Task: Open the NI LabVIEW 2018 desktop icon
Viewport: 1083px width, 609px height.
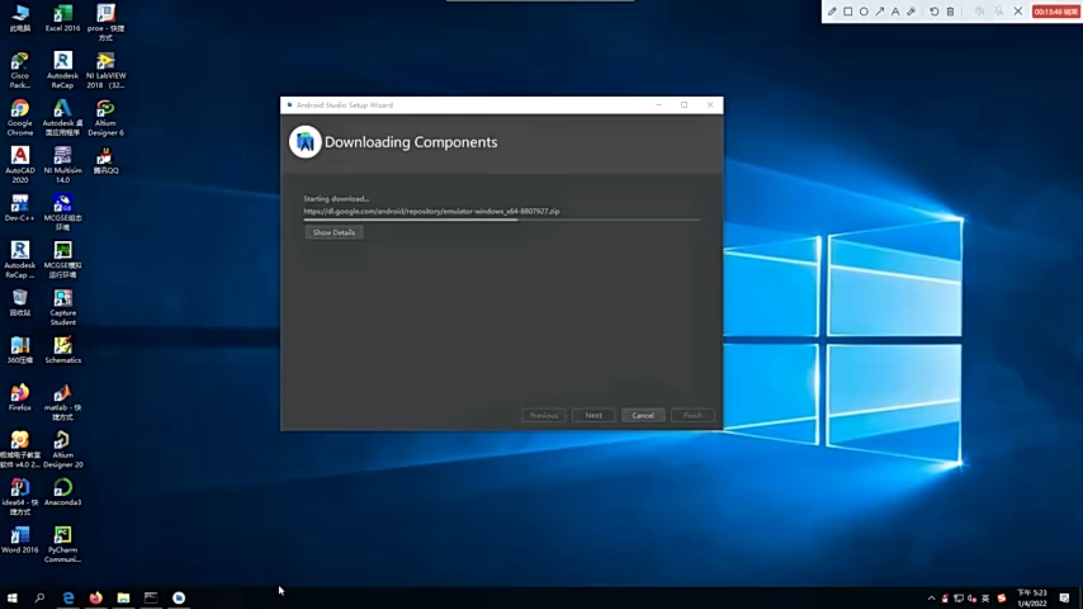Action: pyautogui.click(x=105, y=70)
